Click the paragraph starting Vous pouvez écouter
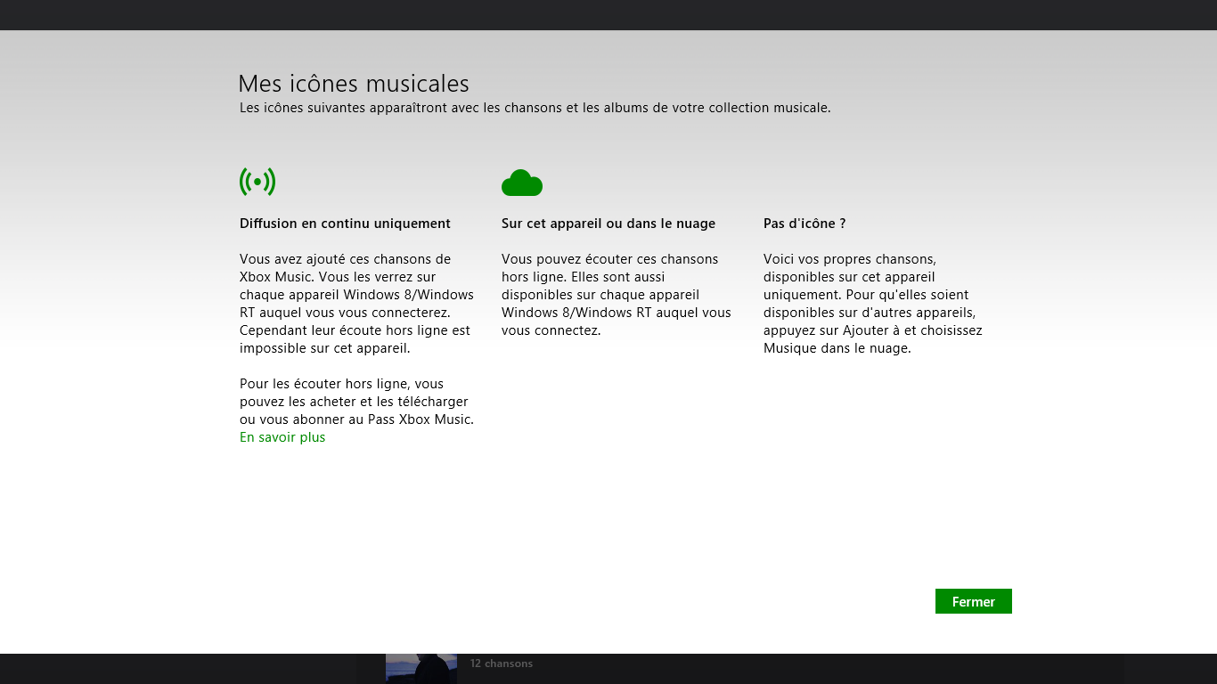1217x684 pixels. 617,295
